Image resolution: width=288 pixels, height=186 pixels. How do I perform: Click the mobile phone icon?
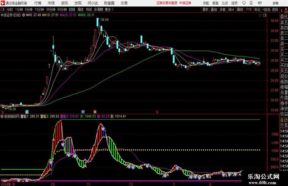click(251, 3)
